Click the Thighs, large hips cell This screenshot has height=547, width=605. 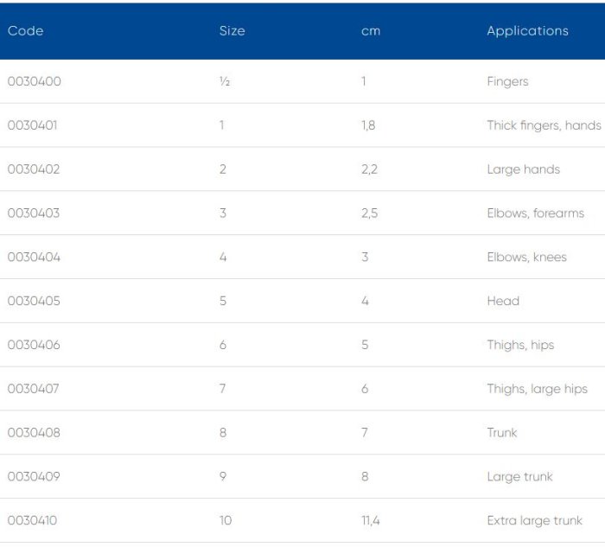point(537,389)
